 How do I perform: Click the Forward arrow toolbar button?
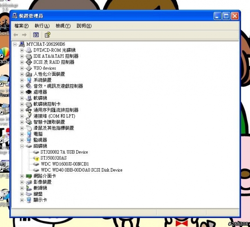pyautogui.click(x=24, y=35)
